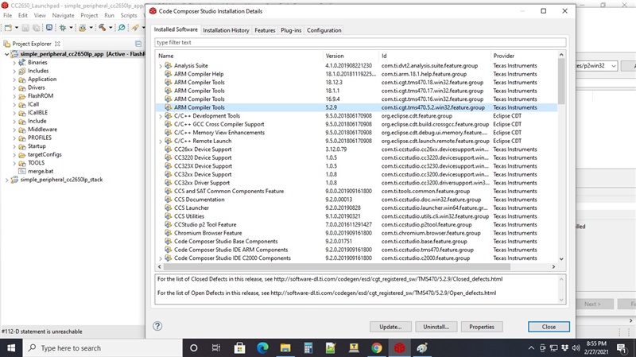Open Microsoft Store from the taskbar

click(239, 347)
